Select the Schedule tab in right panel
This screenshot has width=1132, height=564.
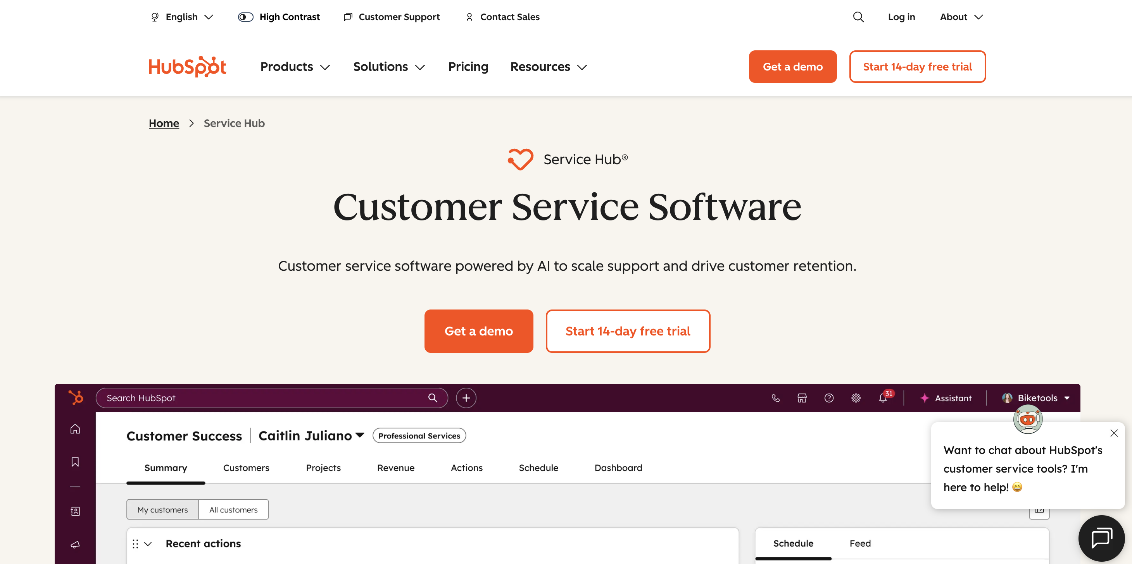pos(793,543)
